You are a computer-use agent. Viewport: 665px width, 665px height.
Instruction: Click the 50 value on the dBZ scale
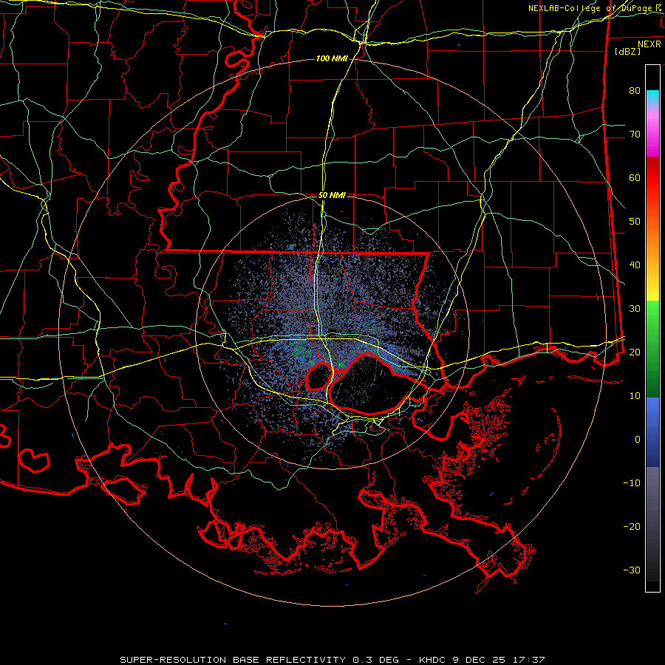coord(635,222)
